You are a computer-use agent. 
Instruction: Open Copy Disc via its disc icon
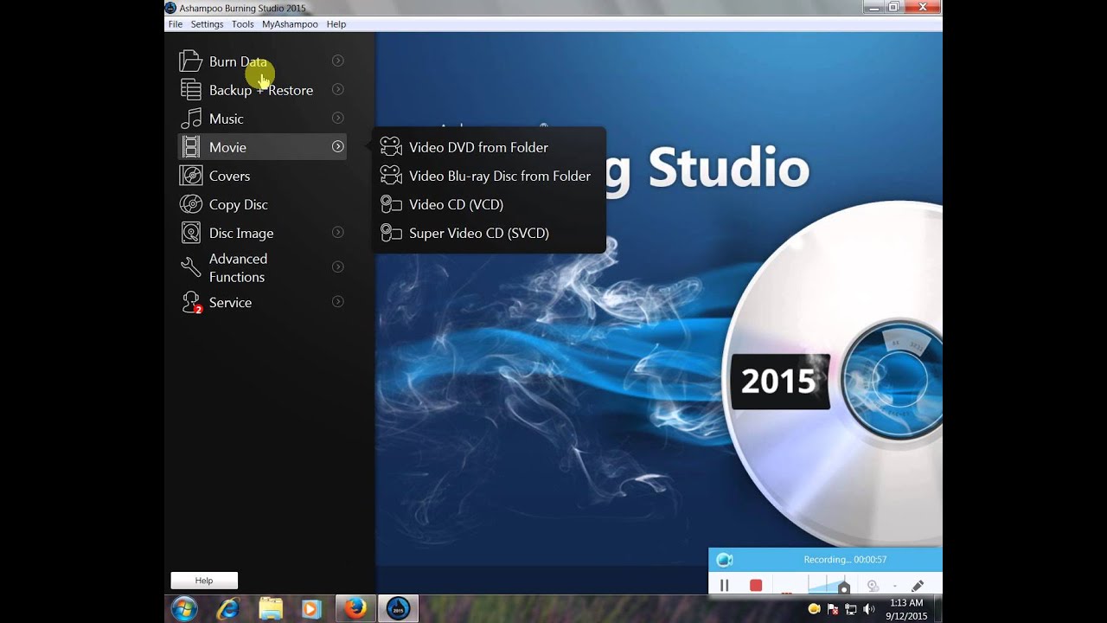point(190,204)
